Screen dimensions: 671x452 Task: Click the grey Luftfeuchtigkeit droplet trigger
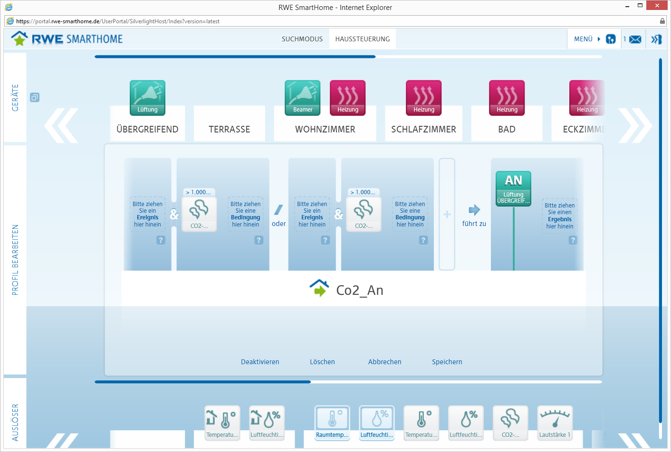pyautogui.click(x=466, y=423)
